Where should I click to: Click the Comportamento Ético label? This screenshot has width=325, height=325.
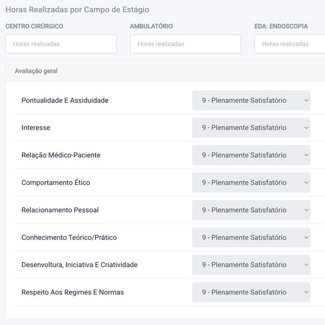click(56, 183)
